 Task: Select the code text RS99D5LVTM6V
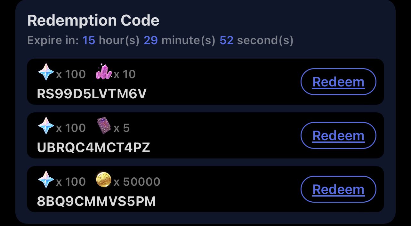pyautogui.click(x=92, y=94)
